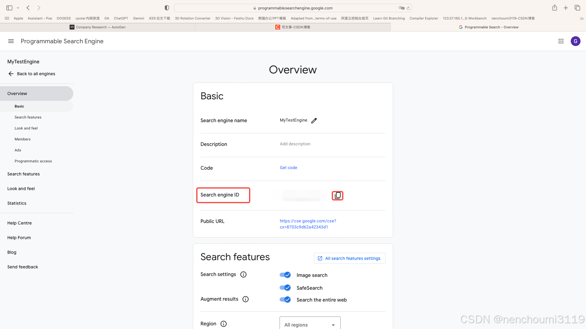Viewport: 586px width, 329px height.
Task: Expand hidden bookmarks overflow chevron
Action: 581,19
